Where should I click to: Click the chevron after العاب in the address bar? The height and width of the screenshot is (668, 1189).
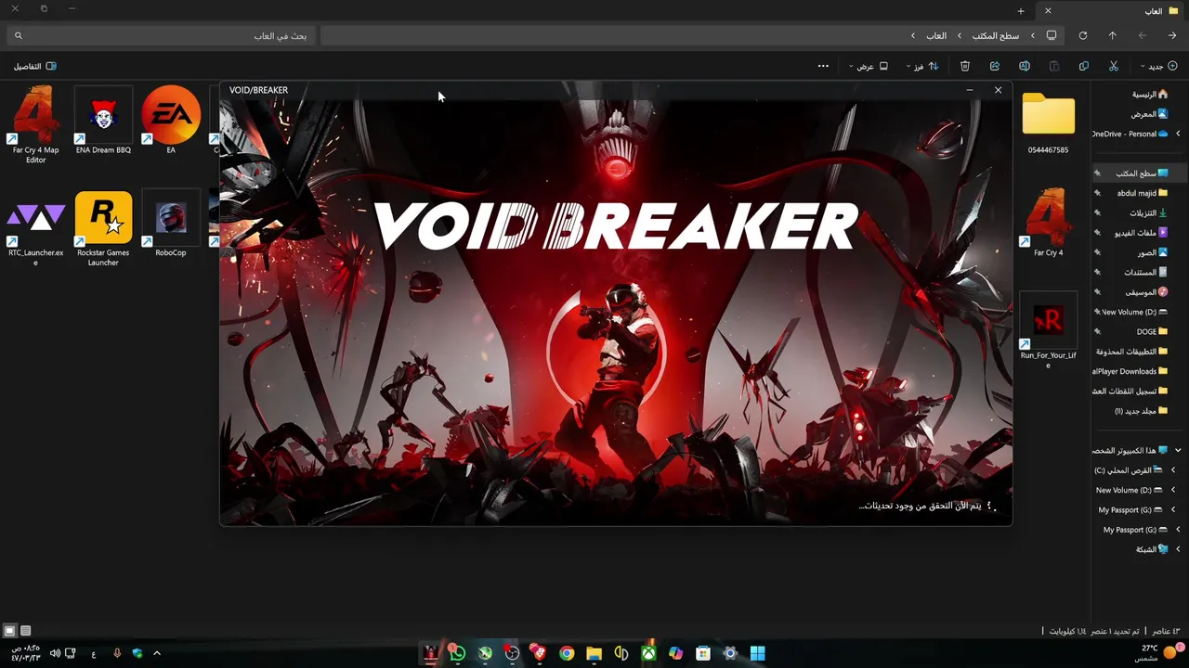click(x=914, y=35)
